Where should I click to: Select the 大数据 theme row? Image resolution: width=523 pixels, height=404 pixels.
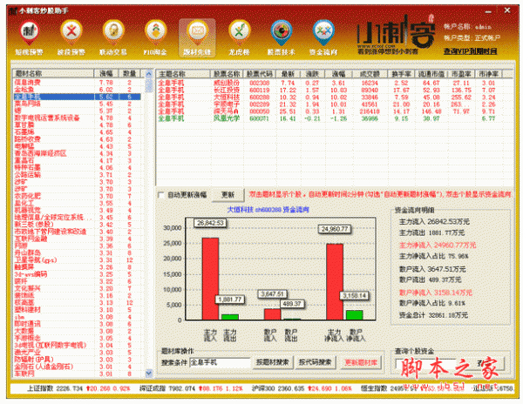coord(77,331)
